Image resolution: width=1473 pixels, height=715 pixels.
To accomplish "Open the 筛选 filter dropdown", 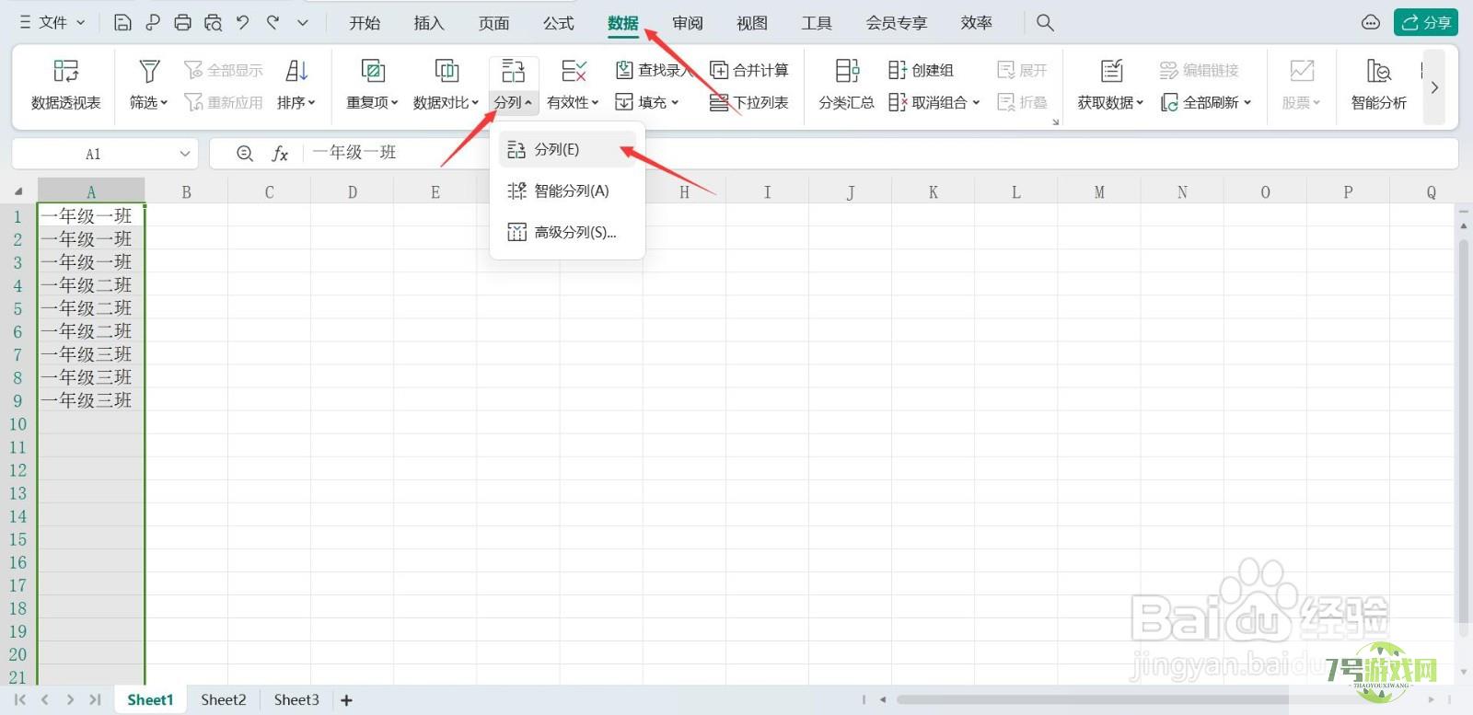I will pos(149,85).
